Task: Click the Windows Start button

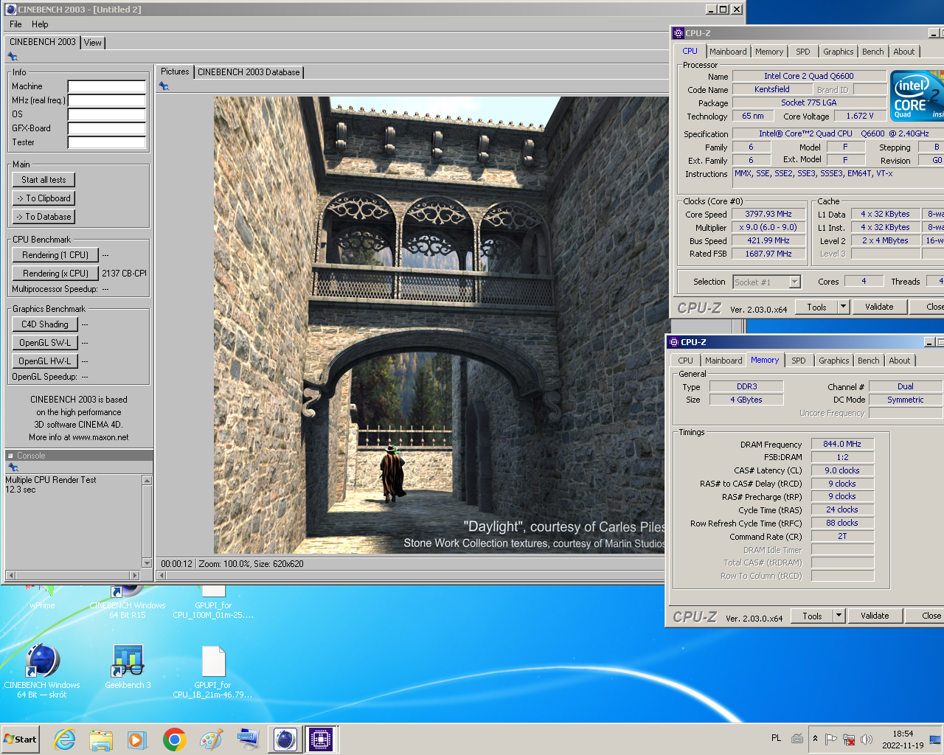Action: point(21,740)
